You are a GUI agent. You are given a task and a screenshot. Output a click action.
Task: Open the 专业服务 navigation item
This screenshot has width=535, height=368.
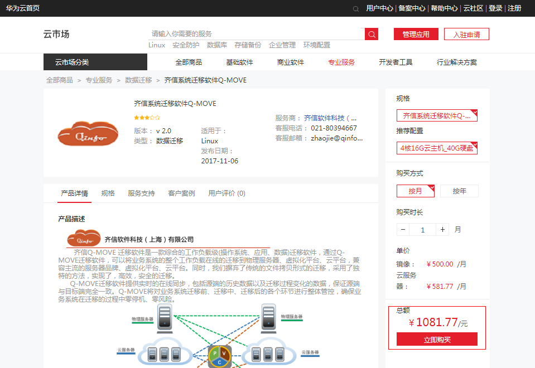(341, 62)
